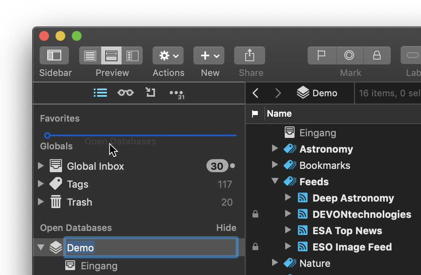Select the widescreen preview view icon
The height and width of the screenshot is (275, 421).
coord(132,55)
